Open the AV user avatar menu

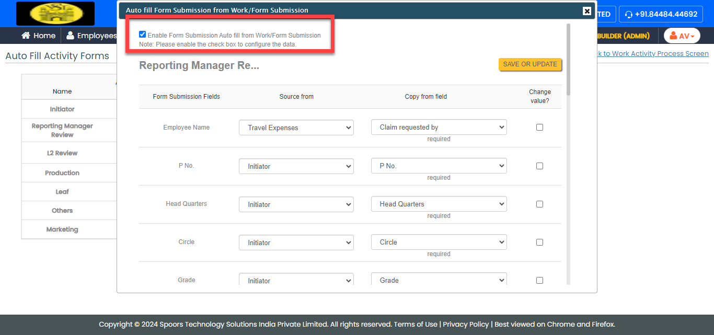pos(682,36)
